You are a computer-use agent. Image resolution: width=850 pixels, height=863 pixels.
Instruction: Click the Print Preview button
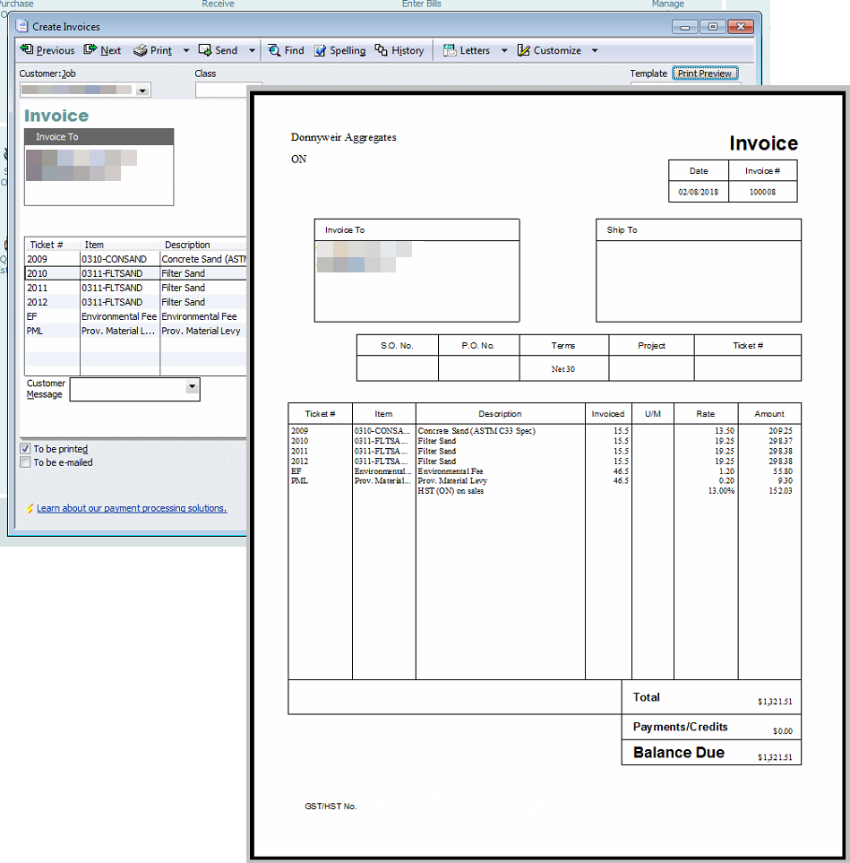pyautogui.click(x=705, y=73)
